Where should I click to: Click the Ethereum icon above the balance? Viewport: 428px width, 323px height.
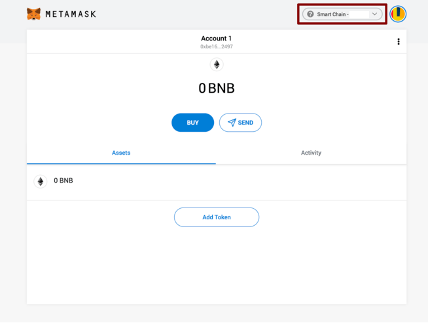[x=217, y=65]
